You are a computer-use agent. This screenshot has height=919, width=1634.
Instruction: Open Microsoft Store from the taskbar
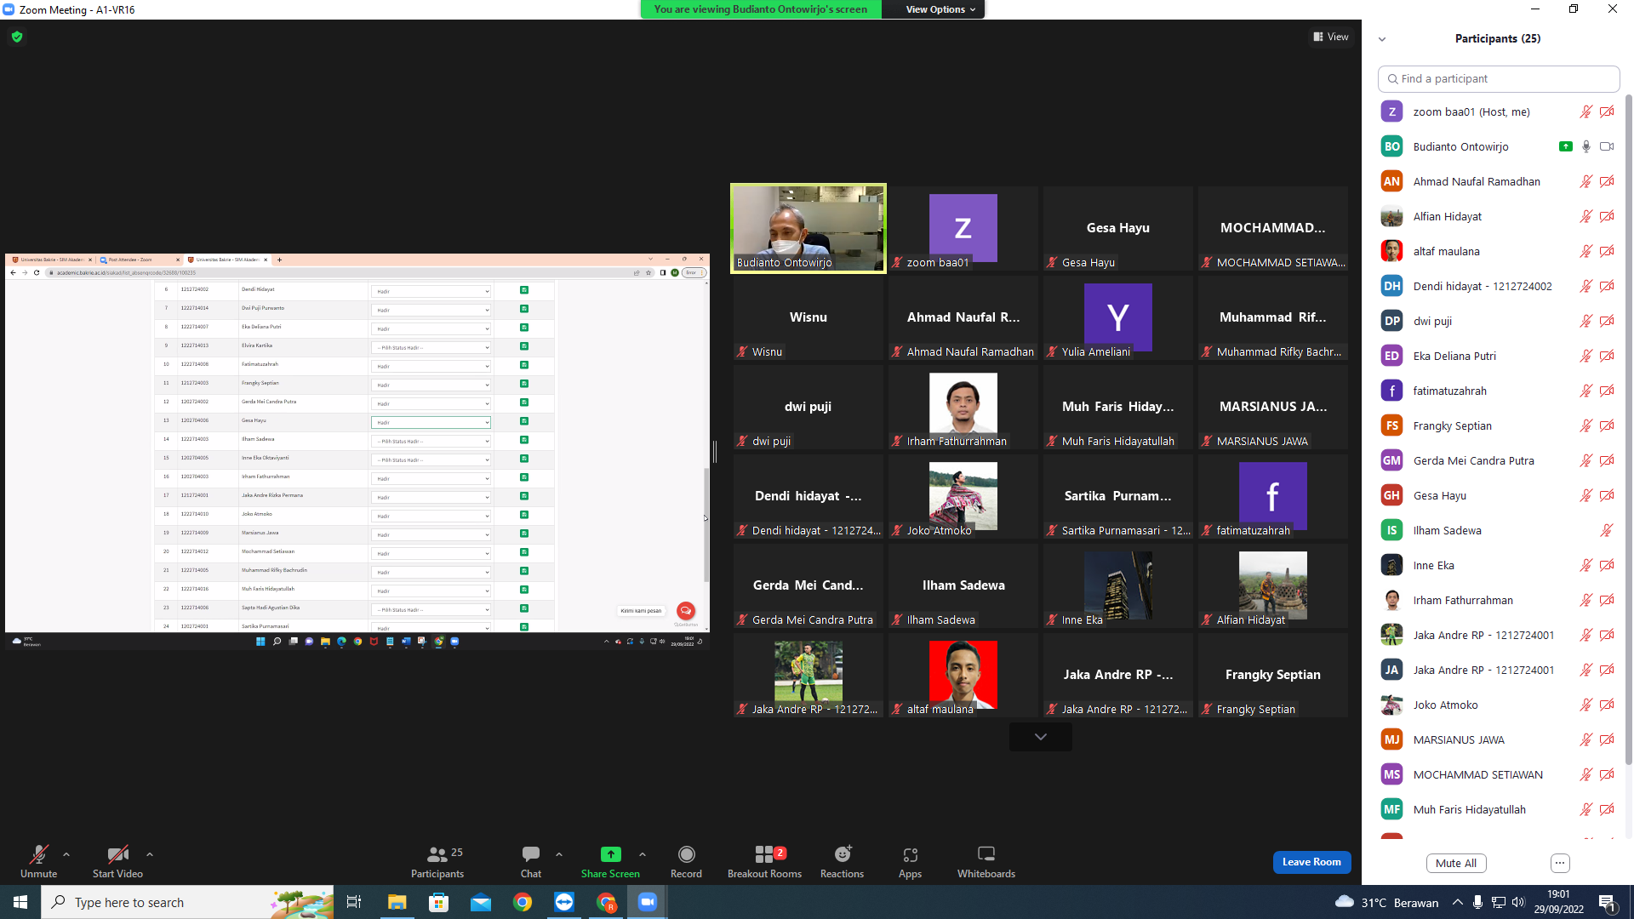(x=438, y=902)
